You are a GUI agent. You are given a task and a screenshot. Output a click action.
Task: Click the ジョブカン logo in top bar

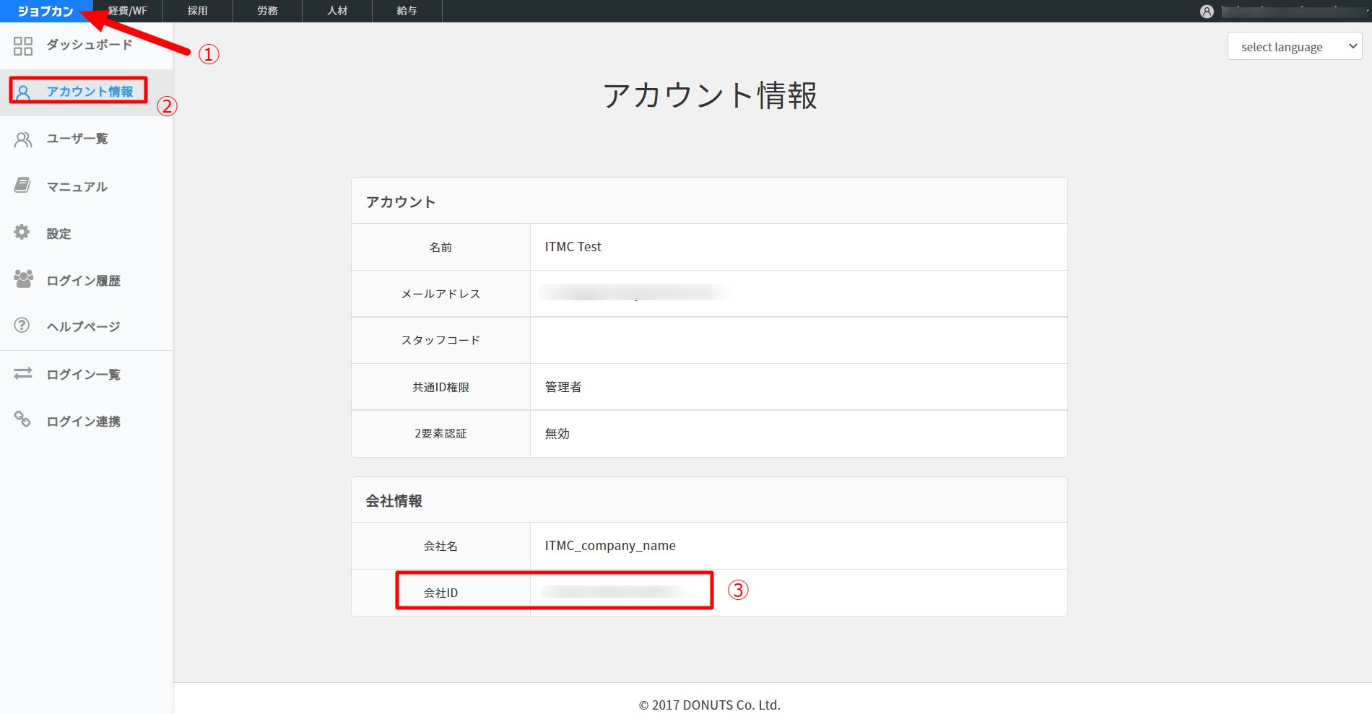45,11
